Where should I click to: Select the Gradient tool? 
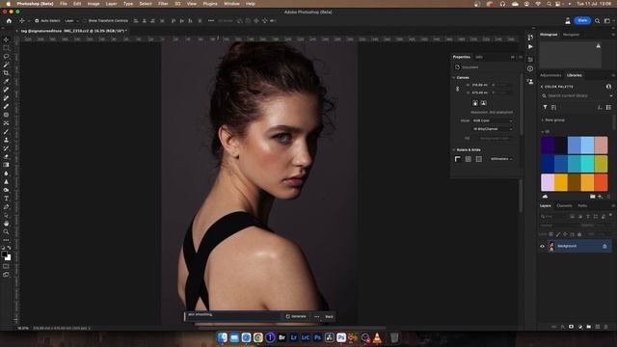pyautogui.click(x=6, y=165)
